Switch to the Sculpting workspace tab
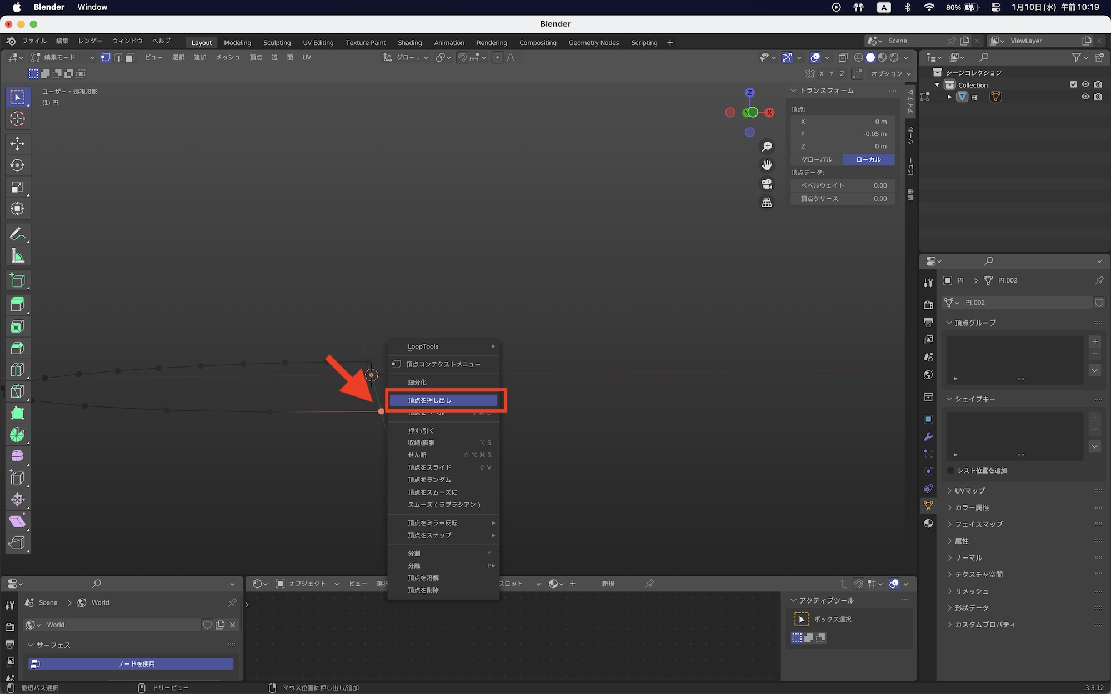1111x694 pixels. coord(277,43)
